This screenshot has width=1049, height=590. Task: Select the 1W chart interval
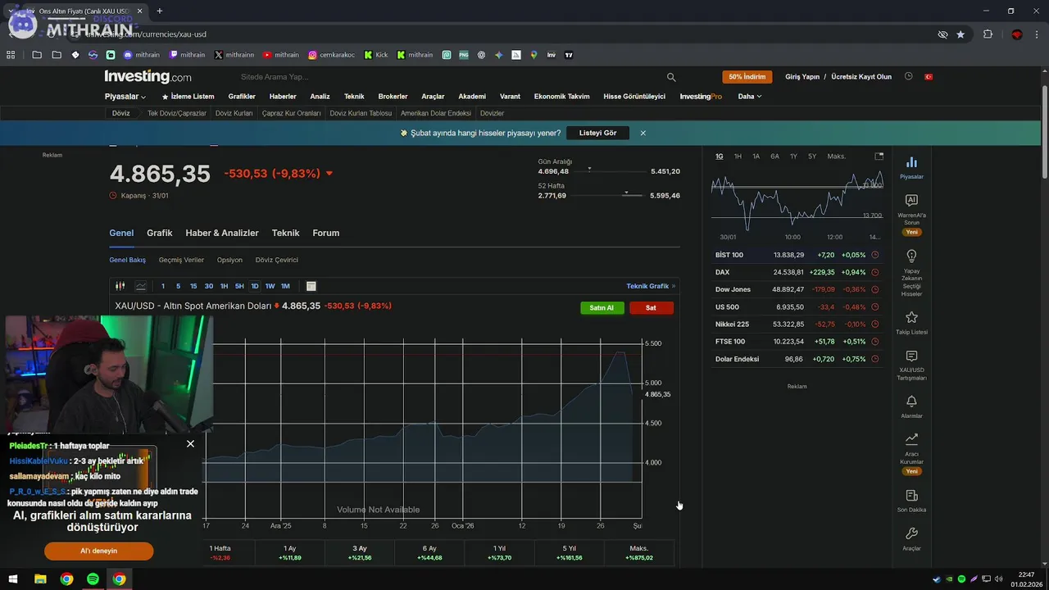coord(270,286)
